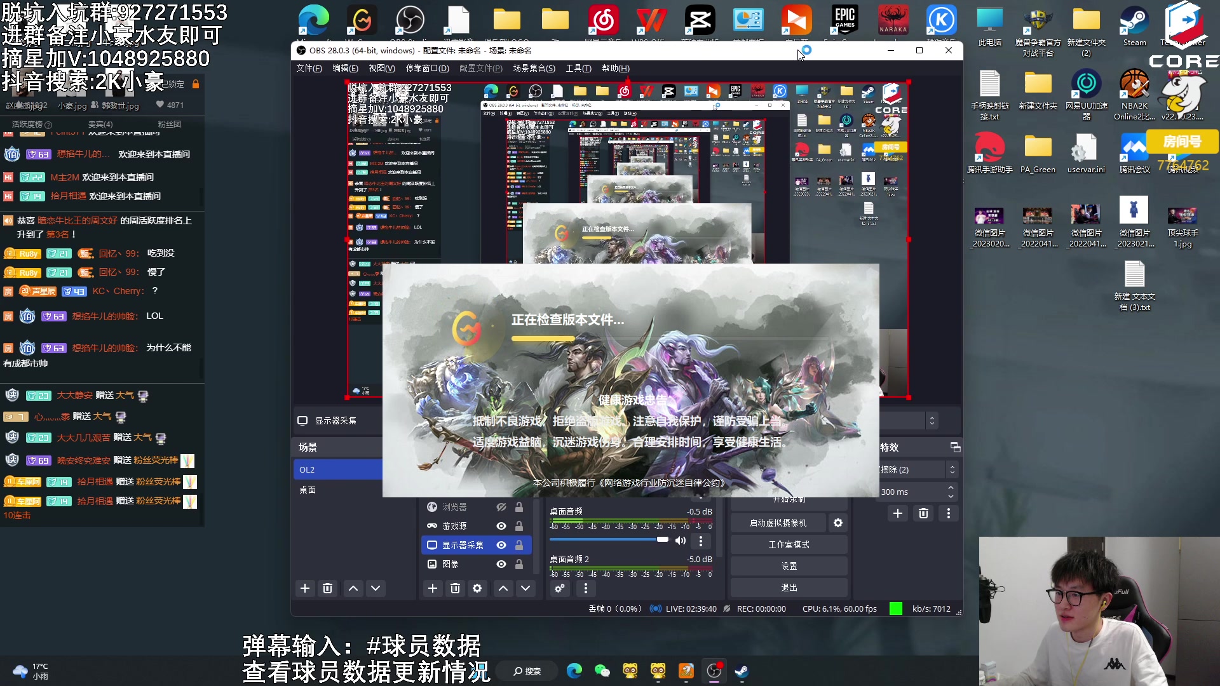Viewport: 1220px width, 686px height.
Task: Show the hidden 浏览器 source
Action: 501,507
